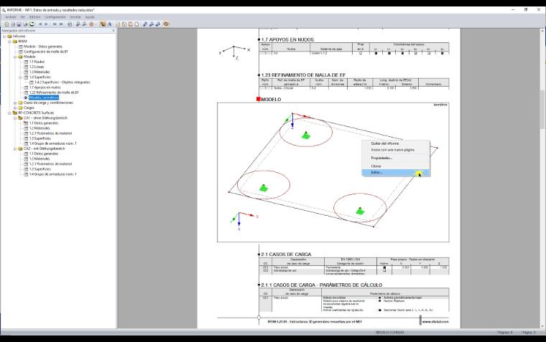
Task: Click the green circular refresh icon
Action: point(32,24)
